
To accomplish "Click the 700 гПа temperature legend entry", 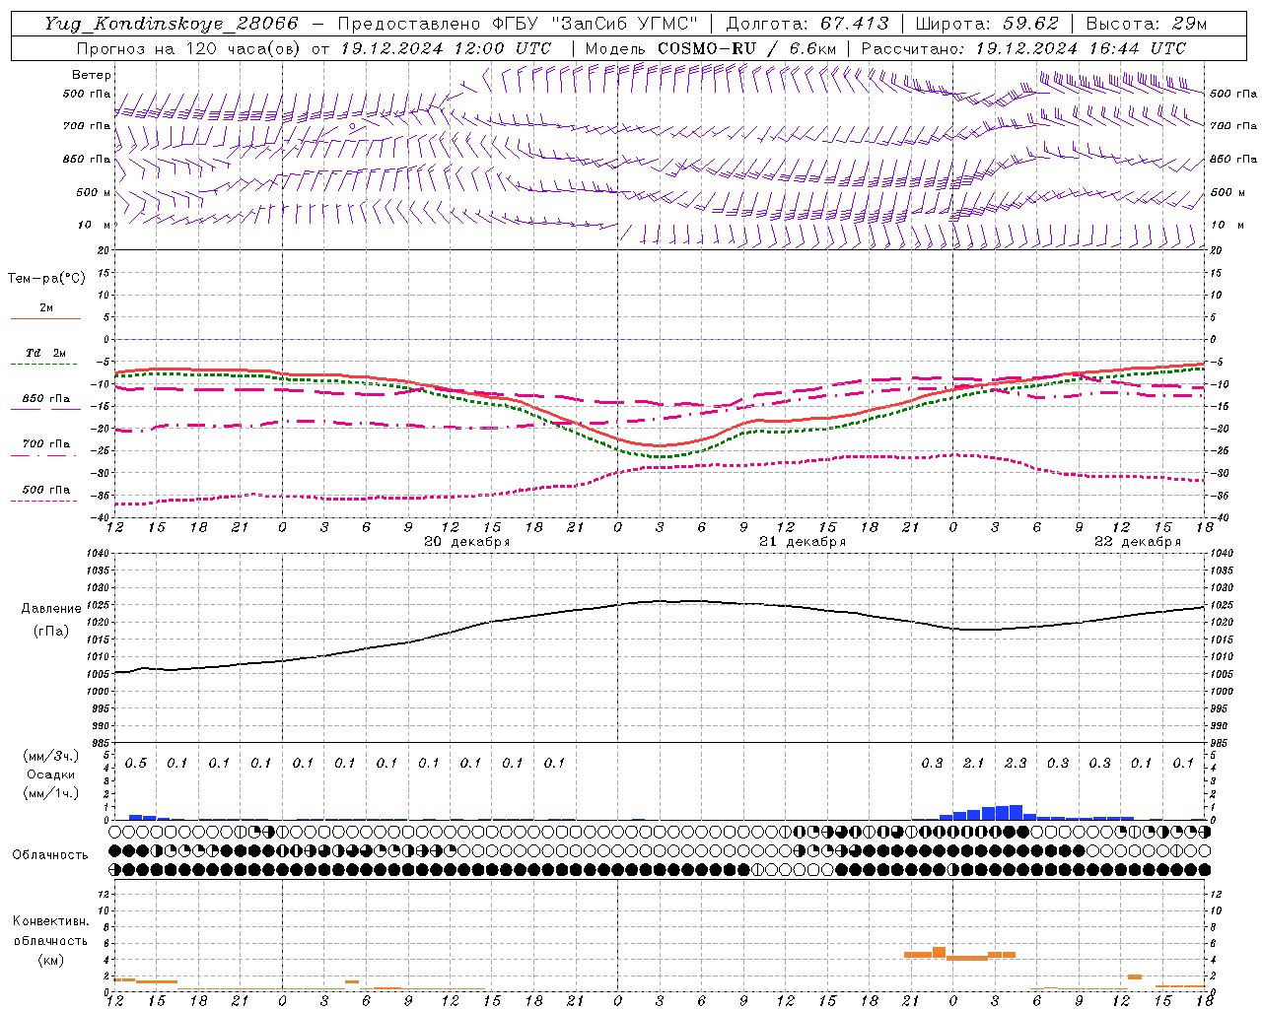I will point(45,444).
